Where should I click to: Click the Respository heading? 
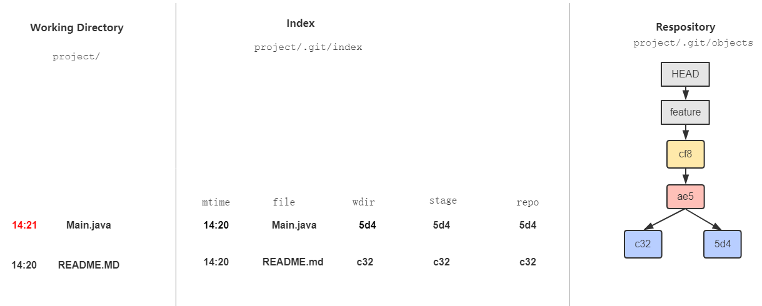click(685, 27)
